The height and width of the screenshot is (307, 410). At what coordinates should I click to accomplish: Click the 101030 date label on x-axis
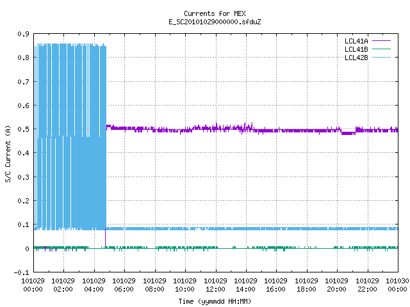(x=397, y=281)
